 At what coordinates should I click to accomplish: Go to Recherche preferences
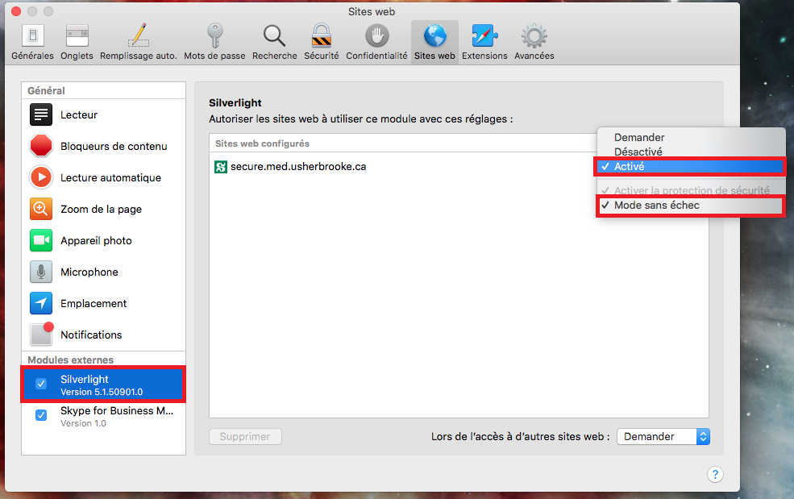coord(274,42)
